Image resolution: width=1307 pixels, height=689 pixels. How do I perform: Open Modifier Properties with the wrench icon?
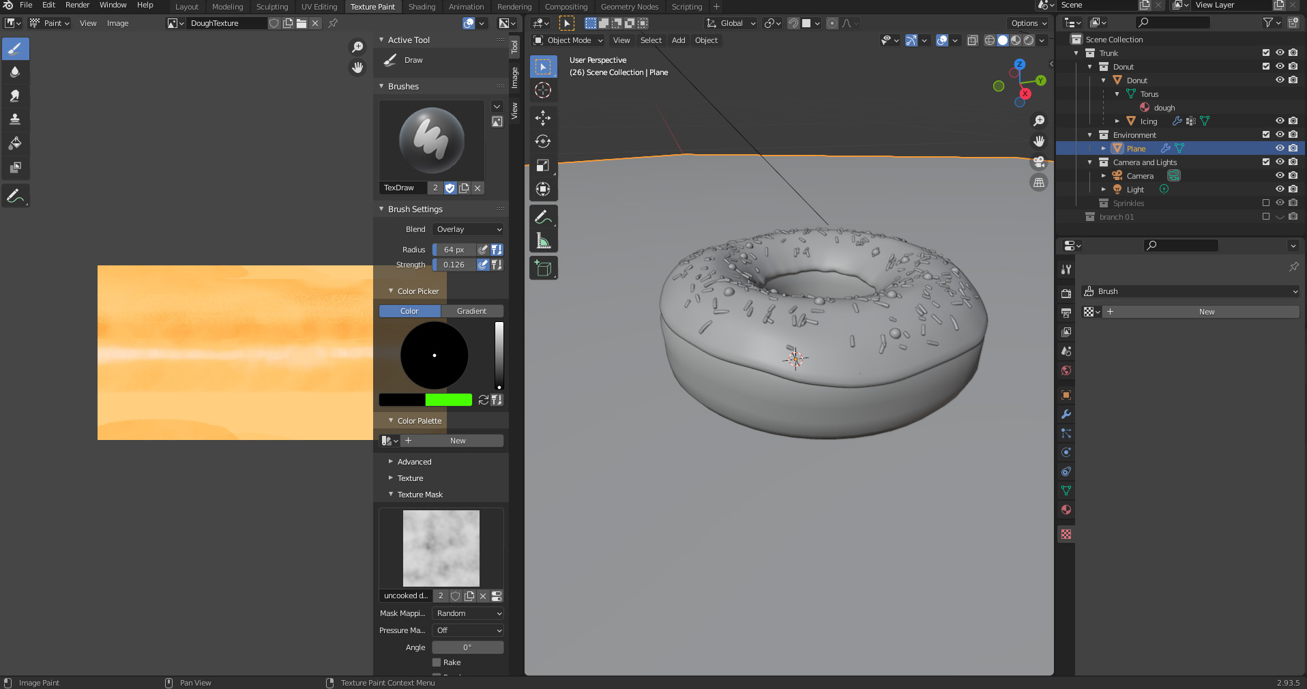coord(1066,414)
